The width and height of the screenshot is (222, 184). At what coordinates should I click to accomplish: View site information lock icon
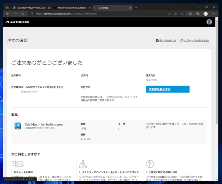(x=32, y=14)
